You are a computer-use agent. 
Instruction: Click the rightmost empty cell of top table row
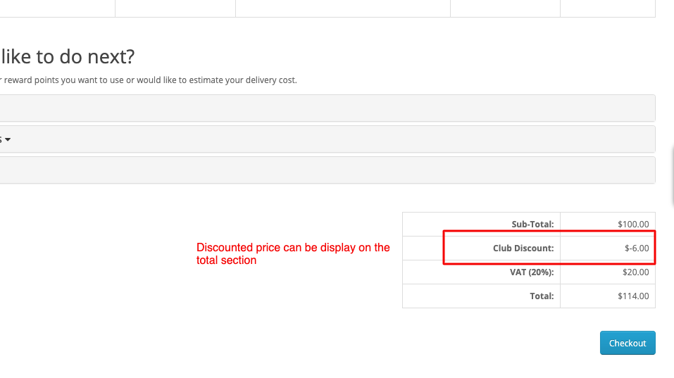608,8
